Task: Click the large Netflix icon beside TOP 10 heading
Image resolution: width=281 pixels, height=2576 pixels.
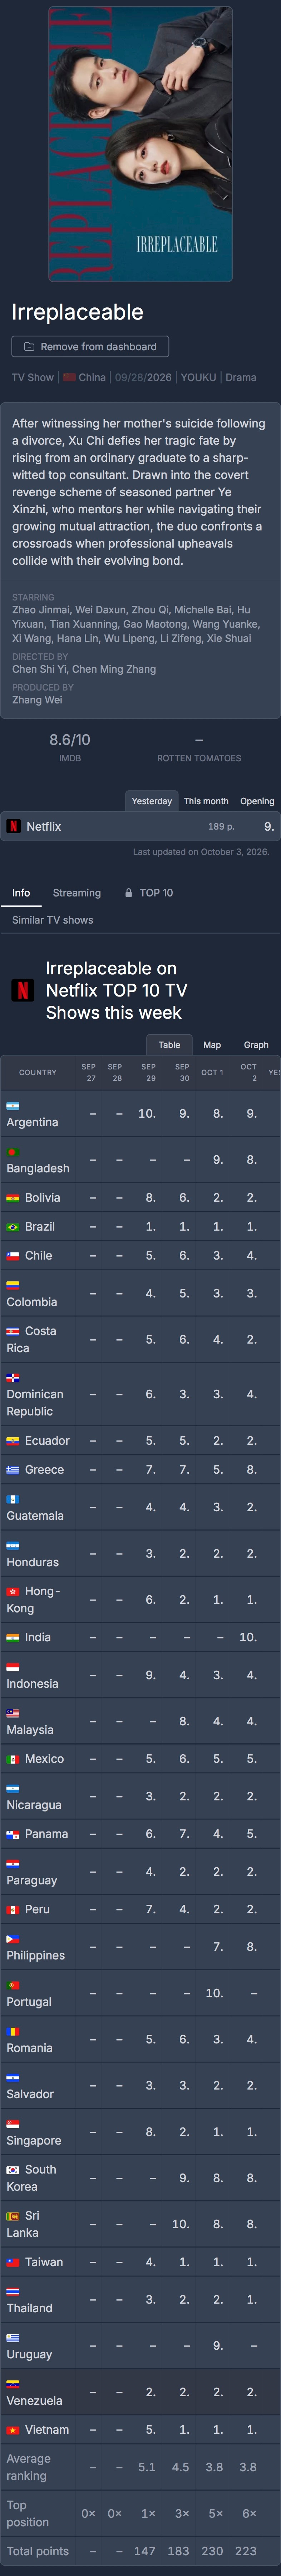Action: click(23, 990)
